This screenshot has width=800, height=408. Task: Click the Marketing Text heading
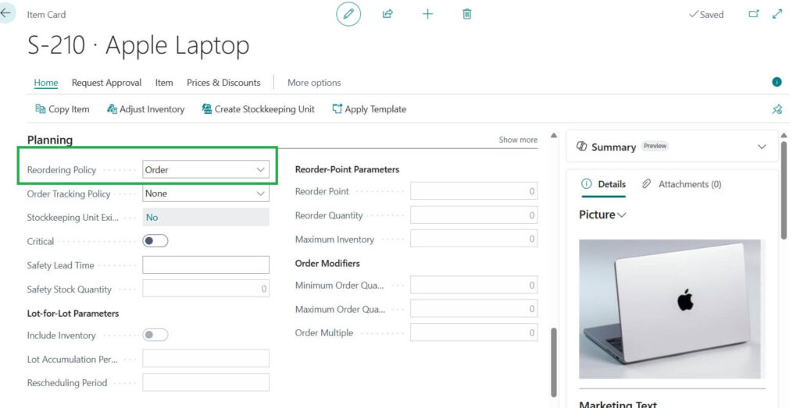pos(618,404)
